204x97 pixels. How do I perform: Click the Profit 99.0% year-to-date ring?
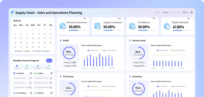point(69,53)
